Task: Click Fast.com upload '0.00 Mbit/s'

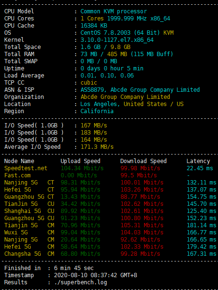Action: (x=79, y=175)
